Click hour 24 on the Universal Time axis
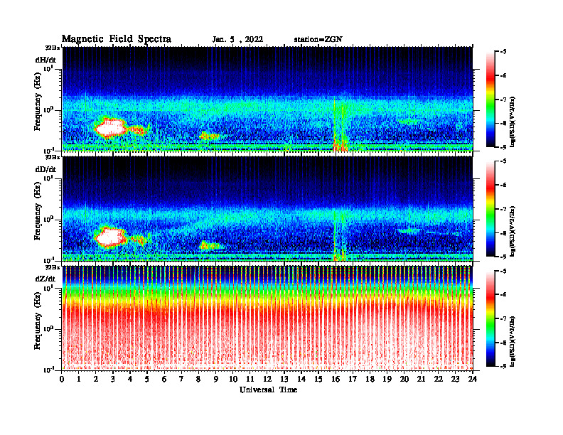This screenshot has height=435, width=563. click(473, 379)
